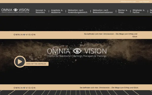152x95 pixels.
Task: Open the members login link in the top-right corner
Action: (x=144, y=2)
